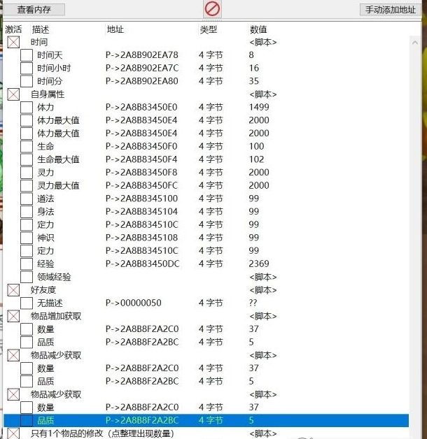Tick the checkbox for 灵力最大值
Viewport: 427px width, 439px height.
[x=27, y=186]
